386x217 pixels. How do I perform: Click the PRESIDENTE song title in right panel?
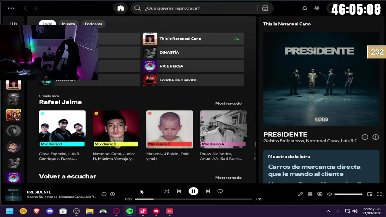285,134
